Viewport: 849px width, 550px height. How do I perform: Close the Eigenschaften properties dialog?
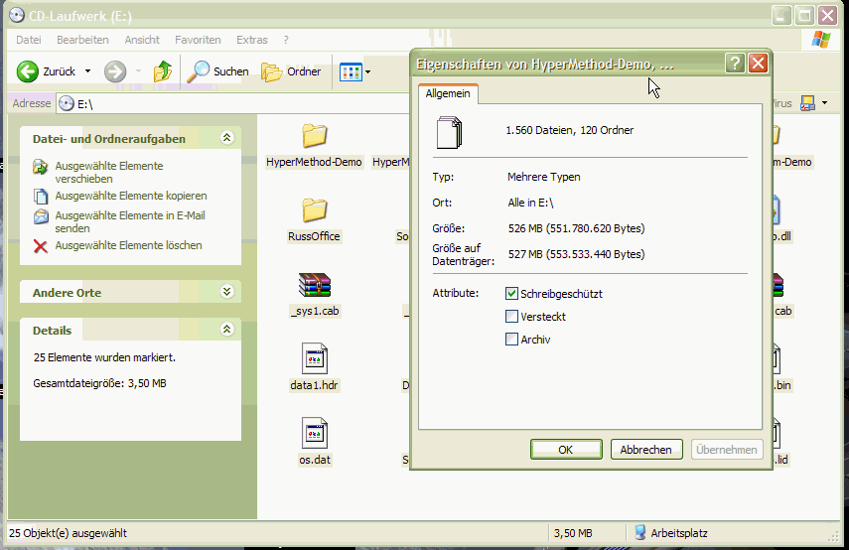point(758,64)
